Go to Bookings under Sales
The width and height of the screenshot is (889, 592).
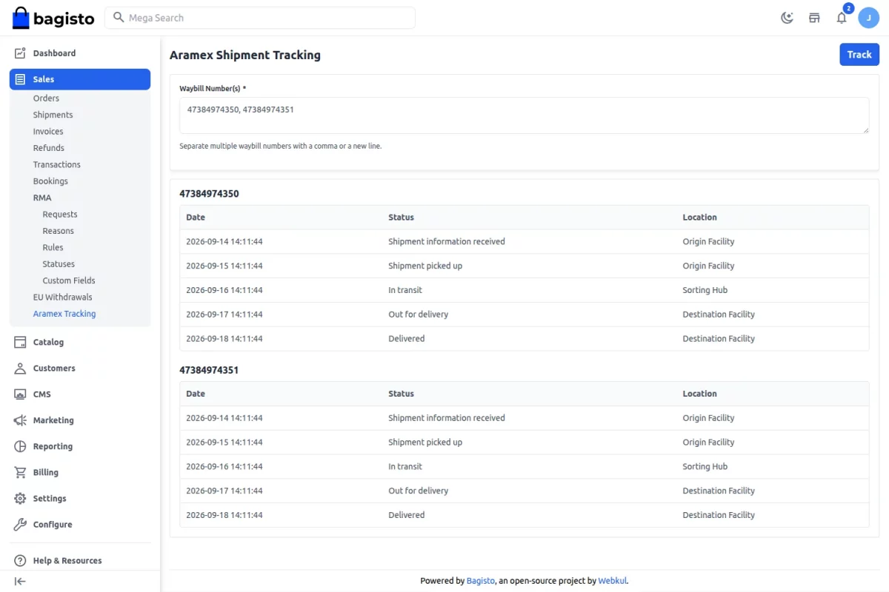pyautogui.click(x=50, y=181)
